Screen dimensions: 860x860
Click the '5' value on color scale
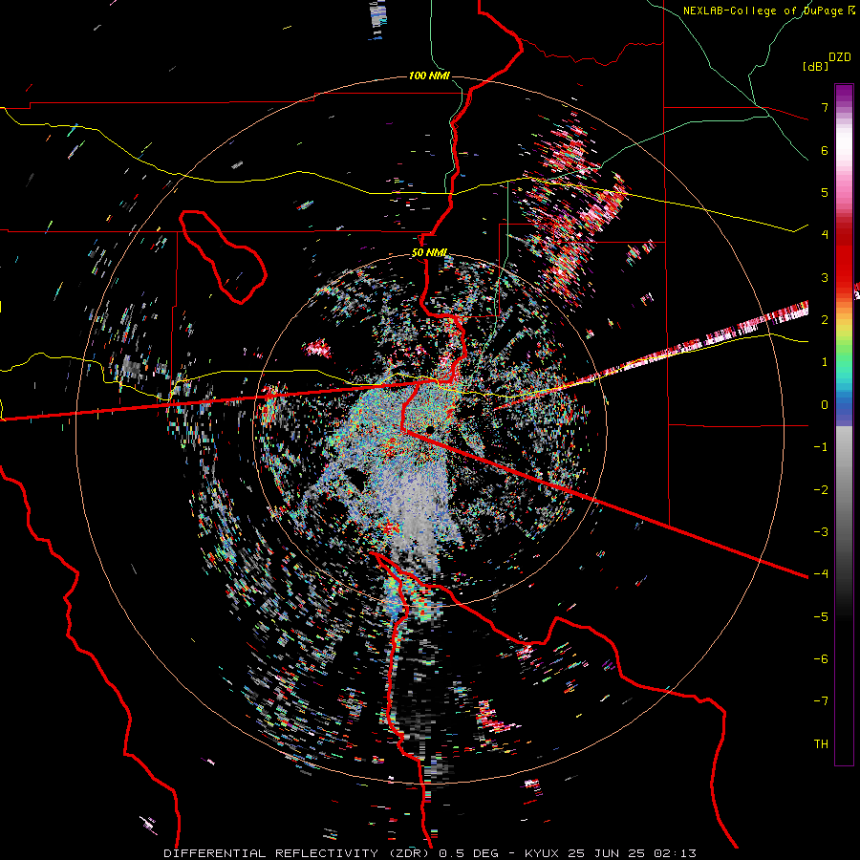825,192
